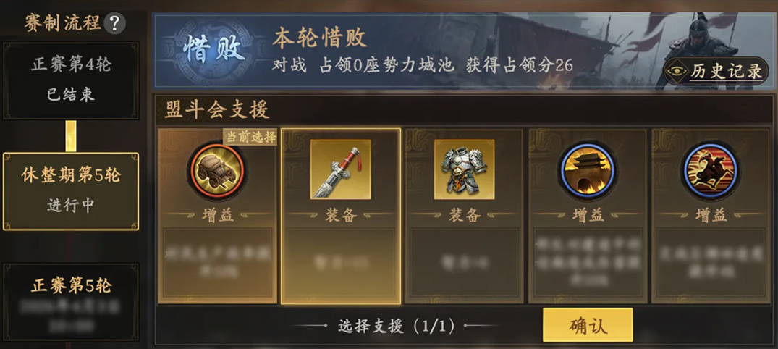Click the 盟斗会支援 section header

[x=217, y=110]
